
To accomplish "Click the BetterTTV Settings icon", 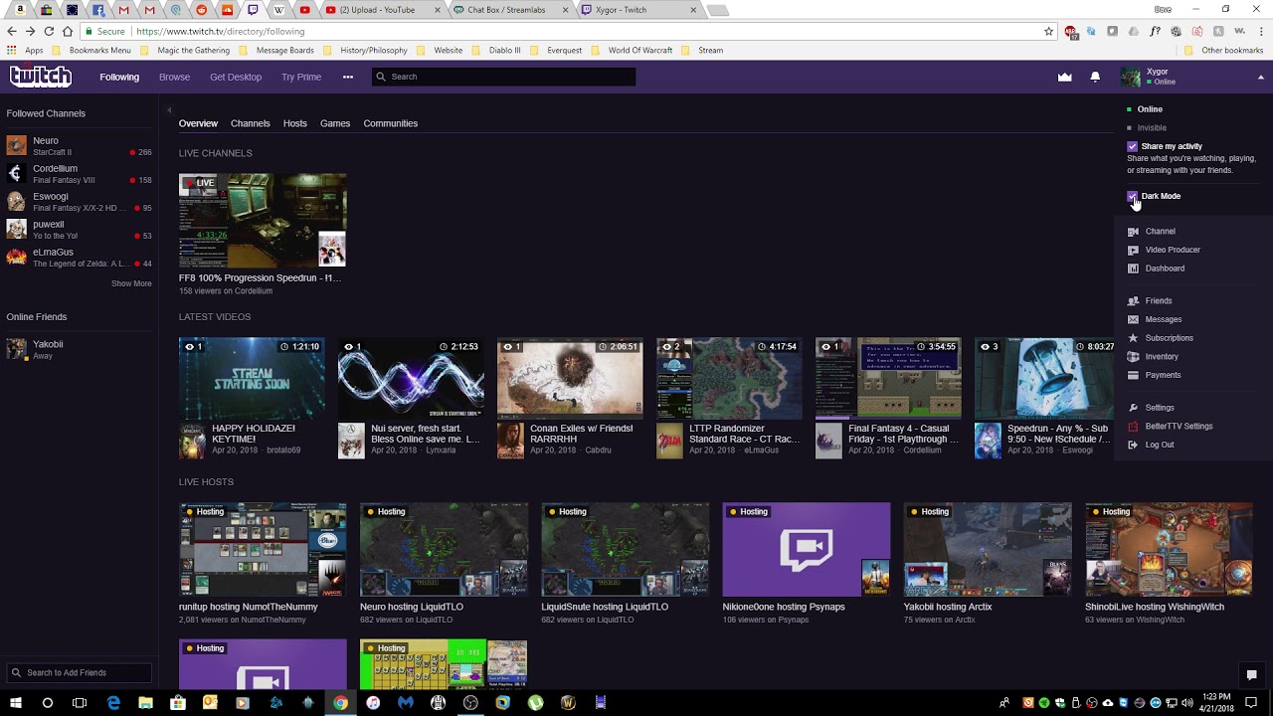I will 1133,427.
